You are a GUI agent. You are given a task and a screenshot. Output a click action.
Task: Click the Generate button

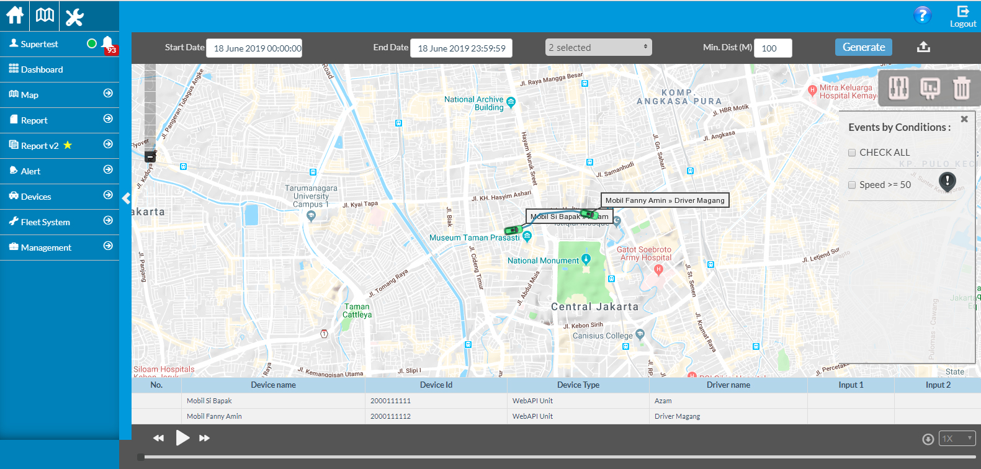[863, 47]
